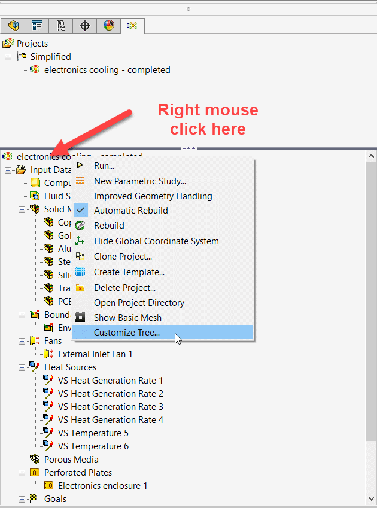Collapse the Goals node
The image size is (377, 508).
pyautogui.click(x=22, y=499)
